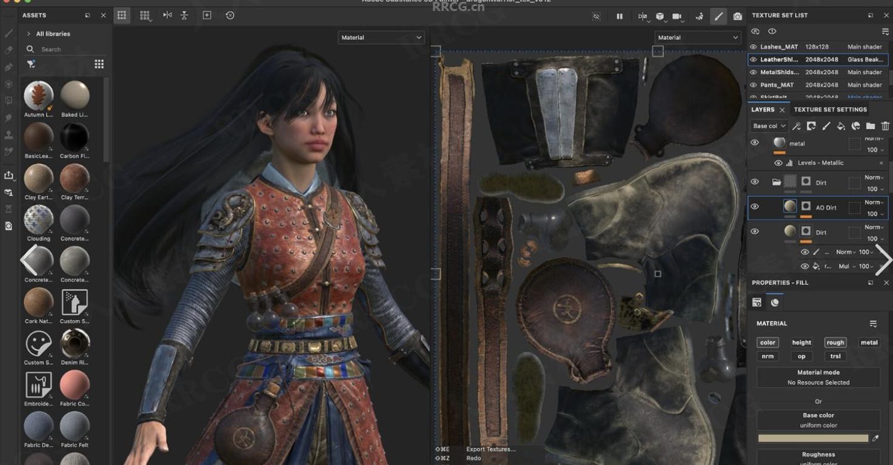Switch to the Texture Set Settings tab
The height and width of the screenshot is (465, 893).
pos(830,110)
